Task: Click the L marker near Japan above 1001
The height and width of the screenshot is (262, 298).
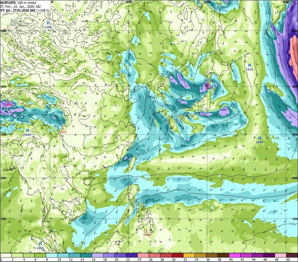Action: (209, 84)
